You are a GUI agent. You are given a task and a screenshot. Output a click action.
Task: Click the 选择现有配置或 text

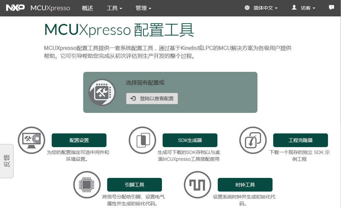click(145, 82)
